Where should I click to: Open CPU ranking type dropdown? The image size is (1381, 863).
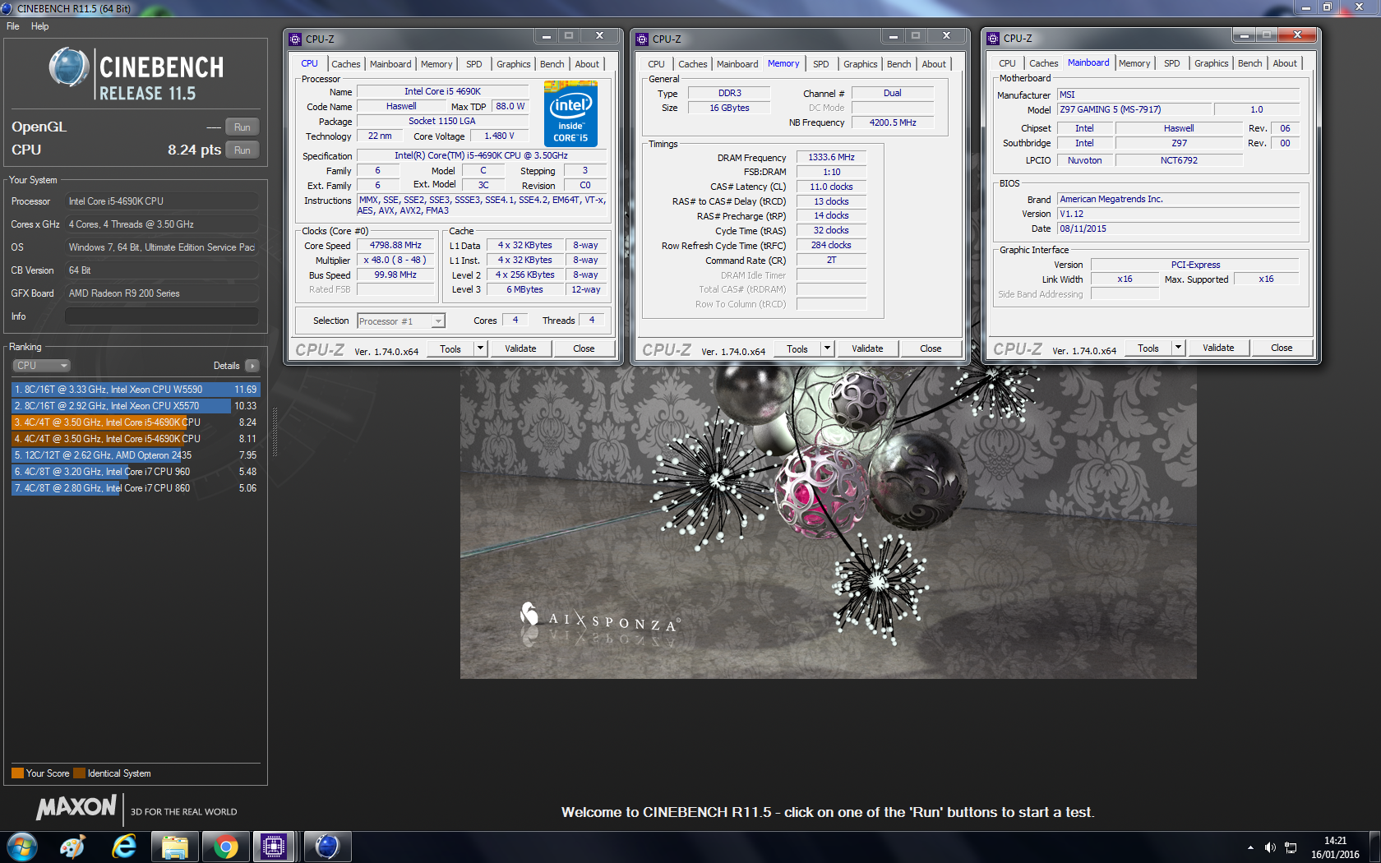click(41, 366)
